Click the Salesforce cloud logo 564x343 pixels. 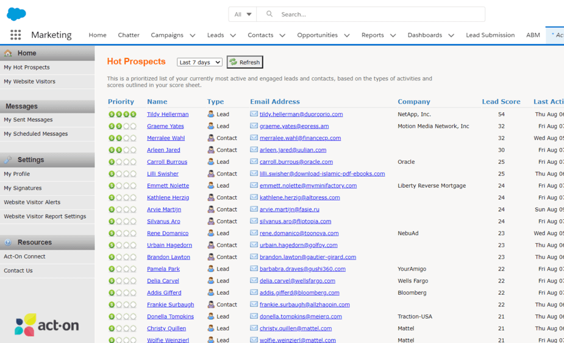click(16, 13)
